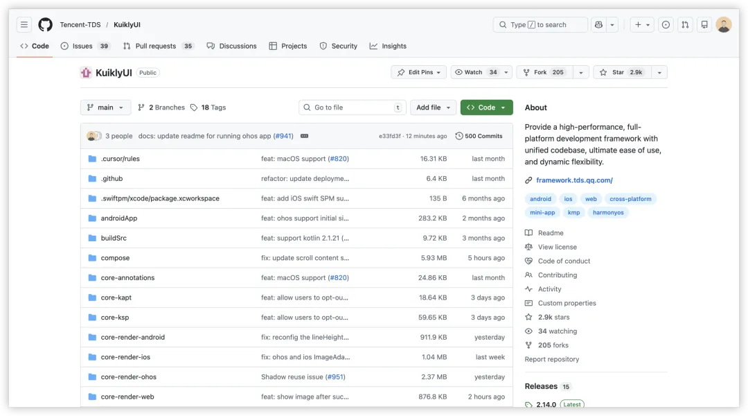Open the core-render-ios folder

point(125,357)
